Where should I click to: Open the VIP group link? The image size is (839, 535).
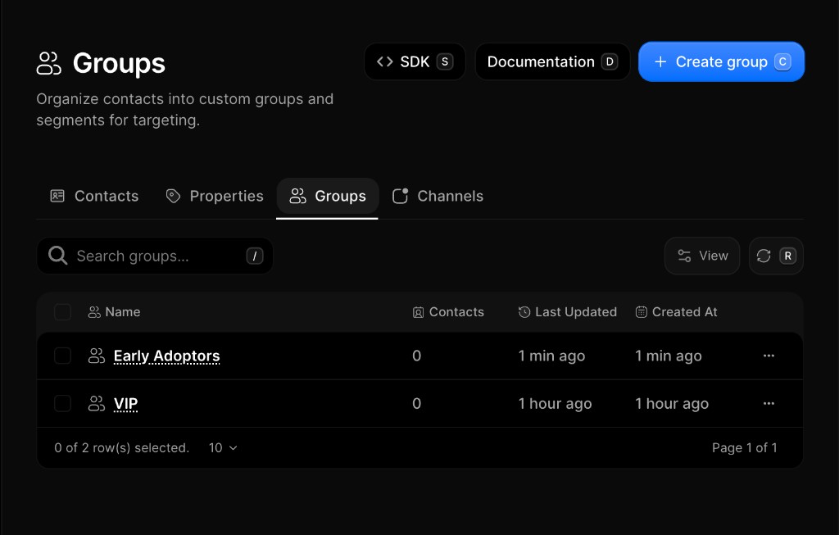125,403
